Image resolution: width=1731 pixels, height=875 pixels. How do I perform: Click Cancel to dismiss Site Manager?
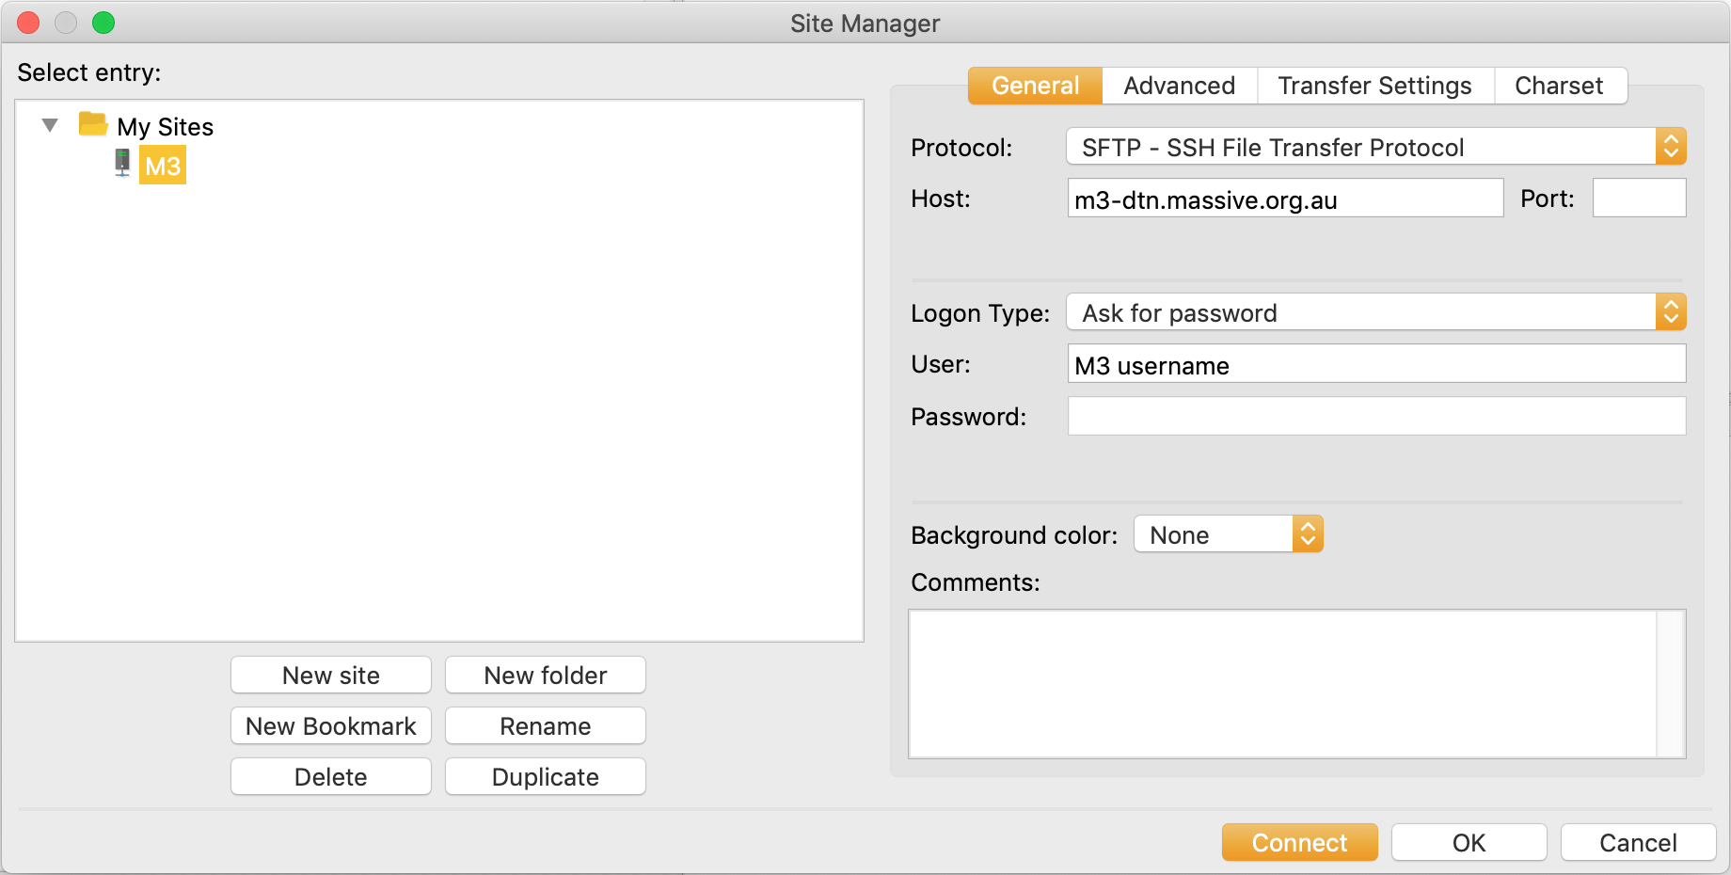tap(1638, 842)
